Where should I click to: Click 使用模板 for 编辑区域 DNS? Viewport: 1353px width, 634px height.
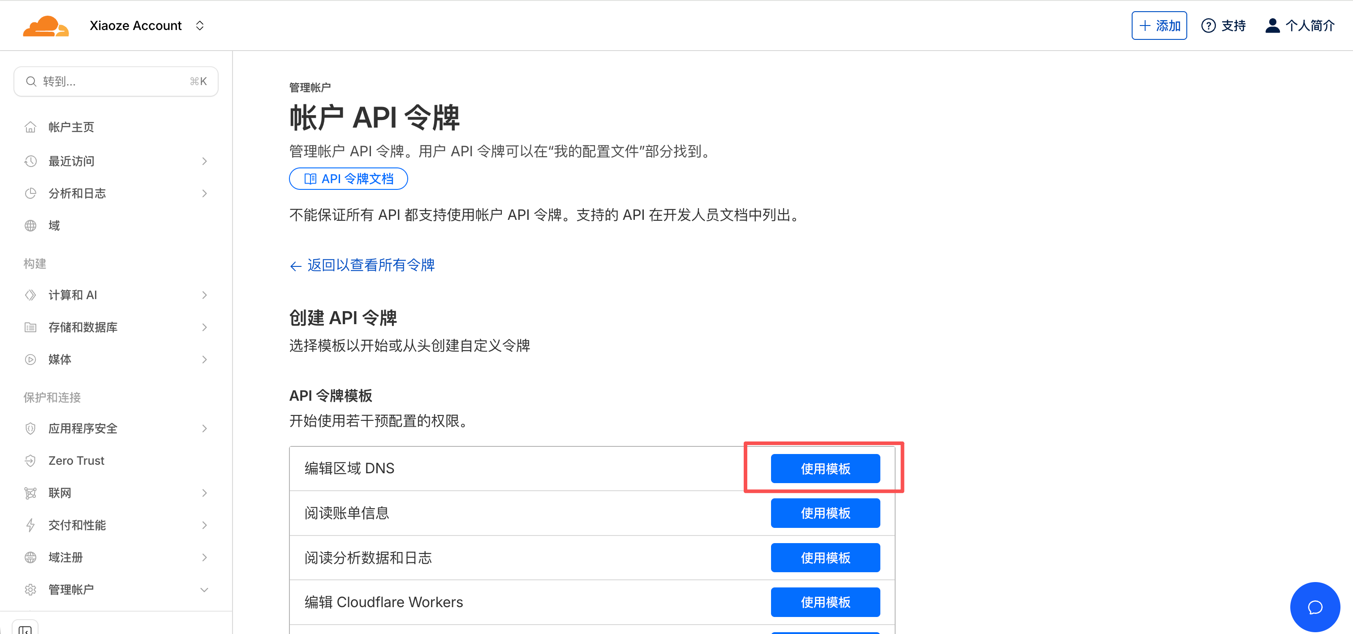825,468
